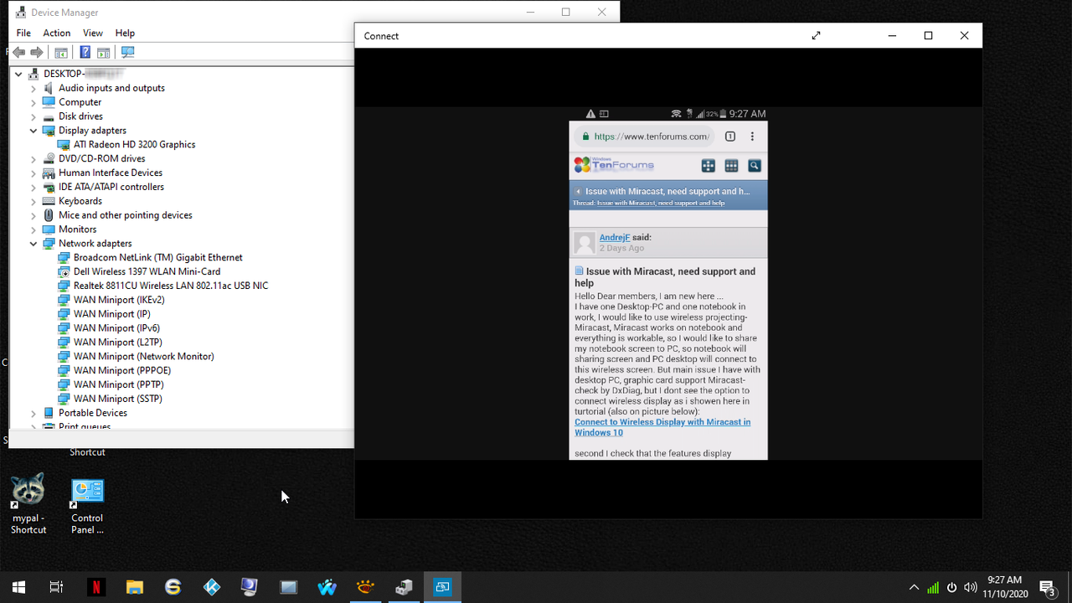Select Realtek 8811CU Wireless LAN USB NIC
Image resolution: width=1072 pixels, height=603 pixels.
(x=171, y=286)
